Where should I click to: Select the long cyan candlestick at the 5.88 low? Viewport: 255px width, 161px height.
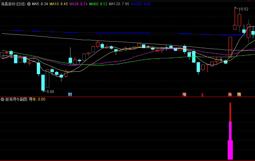coord(43,83)
